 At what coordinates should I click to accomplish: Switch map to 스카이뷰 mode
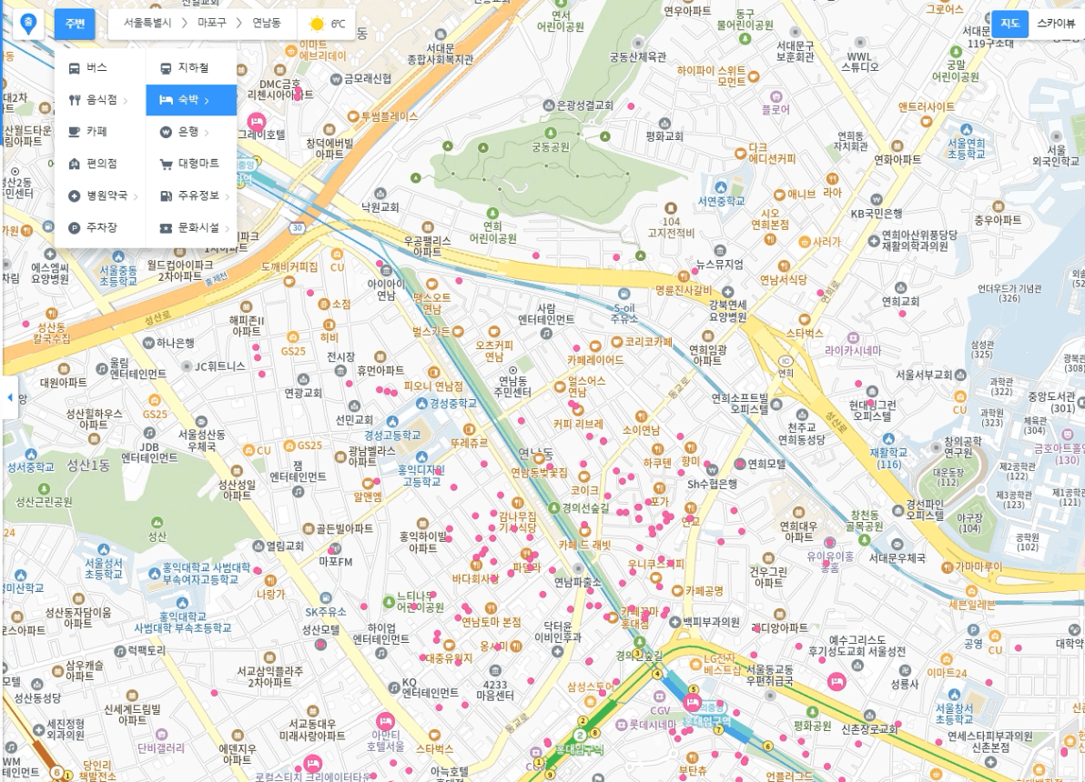click(1056, 24)
